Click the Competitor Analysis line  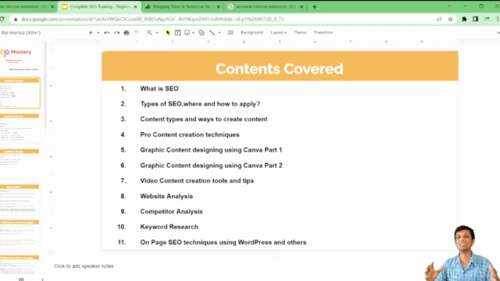(171, 212)
